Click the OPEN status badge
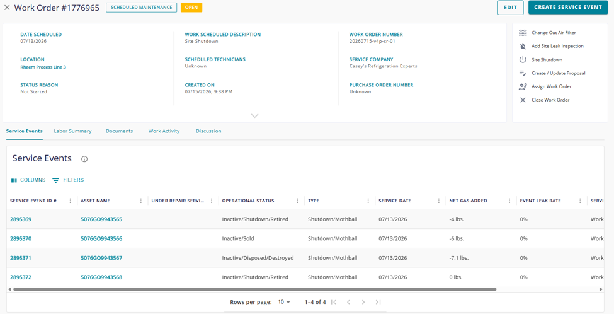This screenshot has width=614, height=314. pyautogui.click(x=191, y=8)
